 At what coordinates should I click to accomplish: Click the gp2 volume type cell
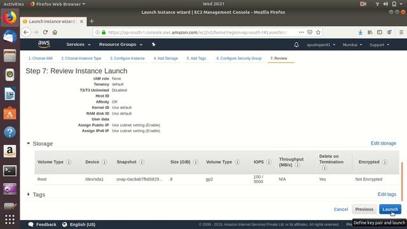coord(209,179)
